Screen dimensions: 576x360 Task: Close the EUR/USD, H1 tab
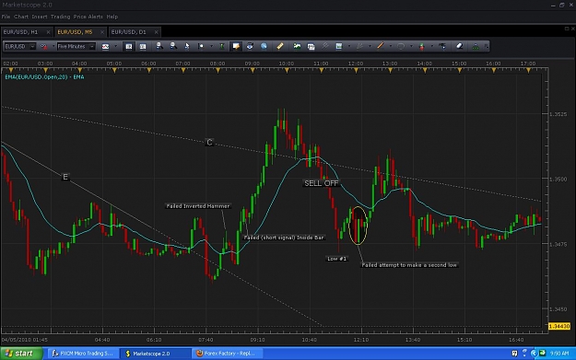click(x=48, y=32)
